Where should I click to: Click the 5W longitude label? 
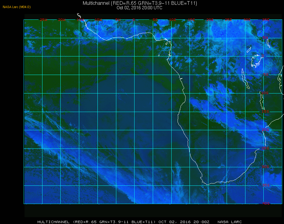118,20
